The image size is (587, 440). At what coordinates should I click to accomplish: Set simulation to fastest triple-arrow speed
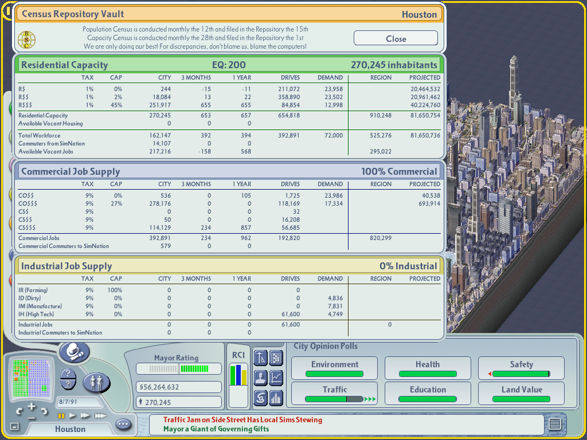pos(100,416)
